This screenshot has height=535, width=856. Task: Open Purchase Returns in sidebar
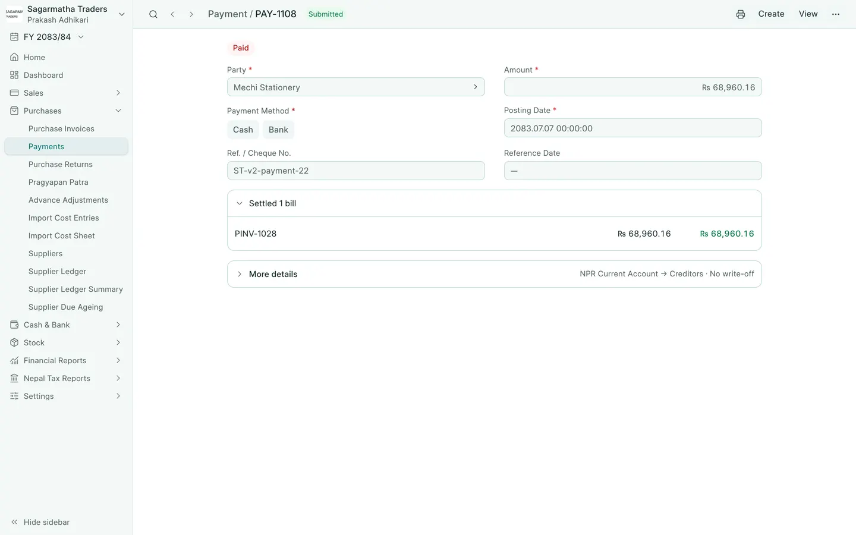click(x=61, y=165)
